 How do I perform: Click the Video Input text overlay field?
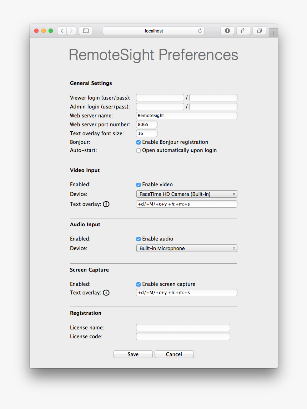[187, 204]
